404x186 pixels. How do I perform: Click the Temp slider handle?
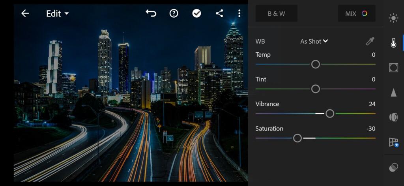pos(315,64)
